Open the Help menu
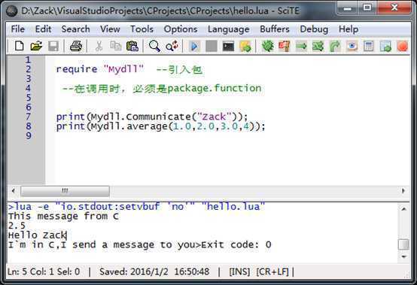The width and height of the screenshot is (417, 285). pyautogui.click(x=349, y=29)
